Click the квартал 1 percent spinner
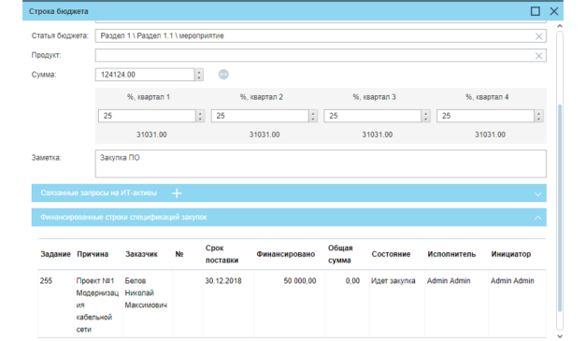 (x=200, y=116)
